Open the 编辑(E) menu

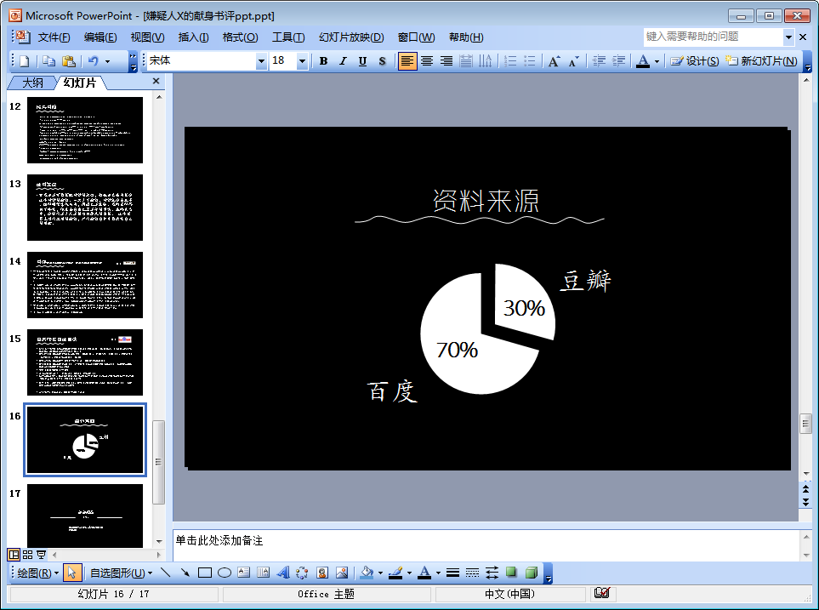(x=100, y=37)
